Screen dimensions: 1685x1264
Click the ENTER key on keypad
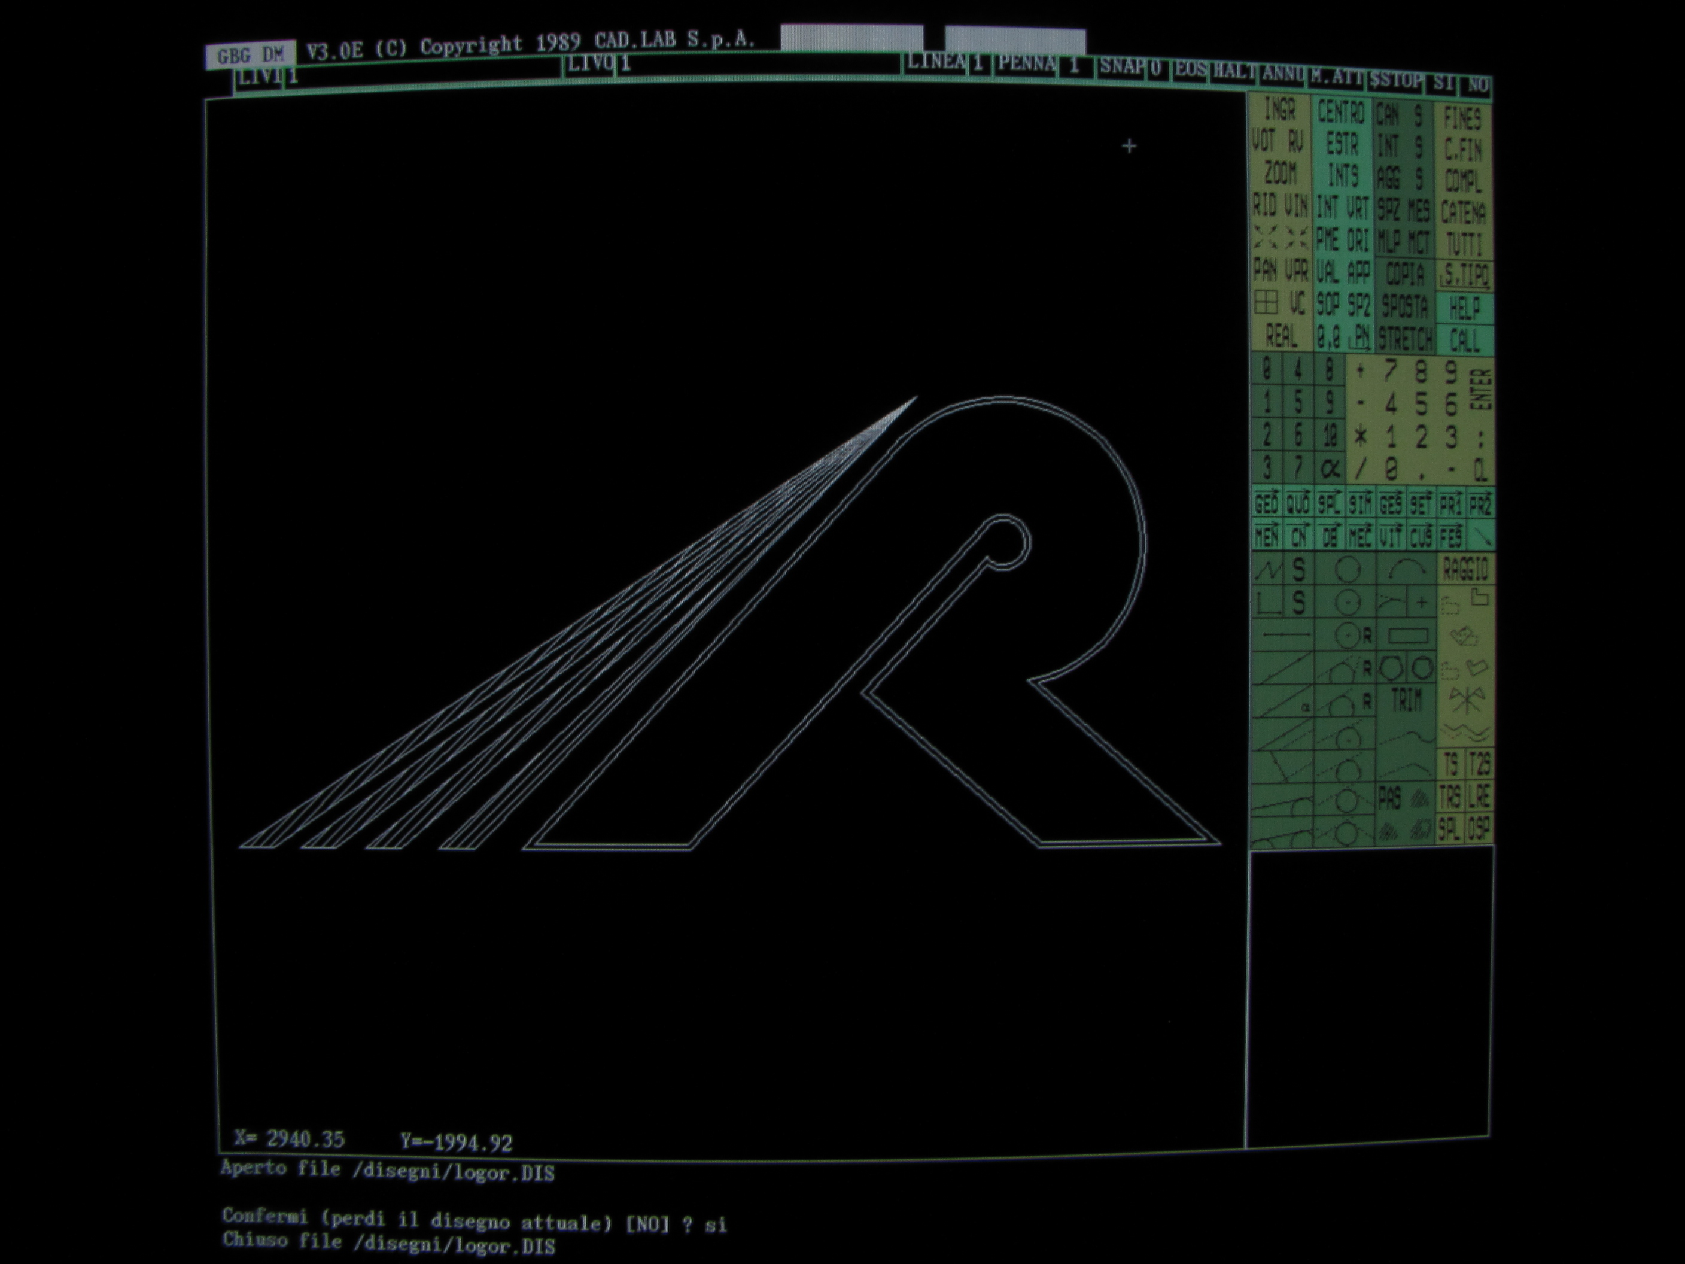click(x=1481, y=390)
